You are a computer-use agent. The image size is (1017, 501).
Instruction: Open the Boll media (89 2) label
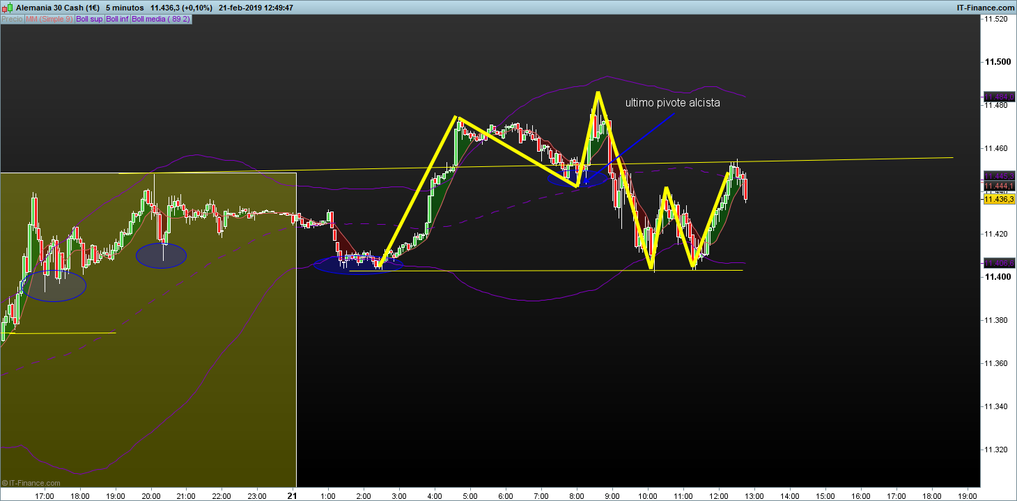click(x=161, y=19)
